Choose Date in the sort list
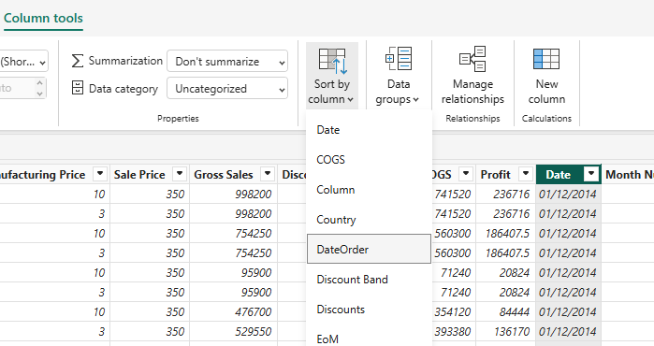This screenshot has width=654, height=346. 369,130
